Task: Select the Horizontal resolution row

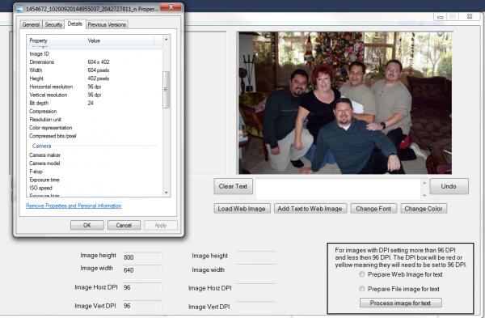Action: pyautogui.click(x=95, y=87)
